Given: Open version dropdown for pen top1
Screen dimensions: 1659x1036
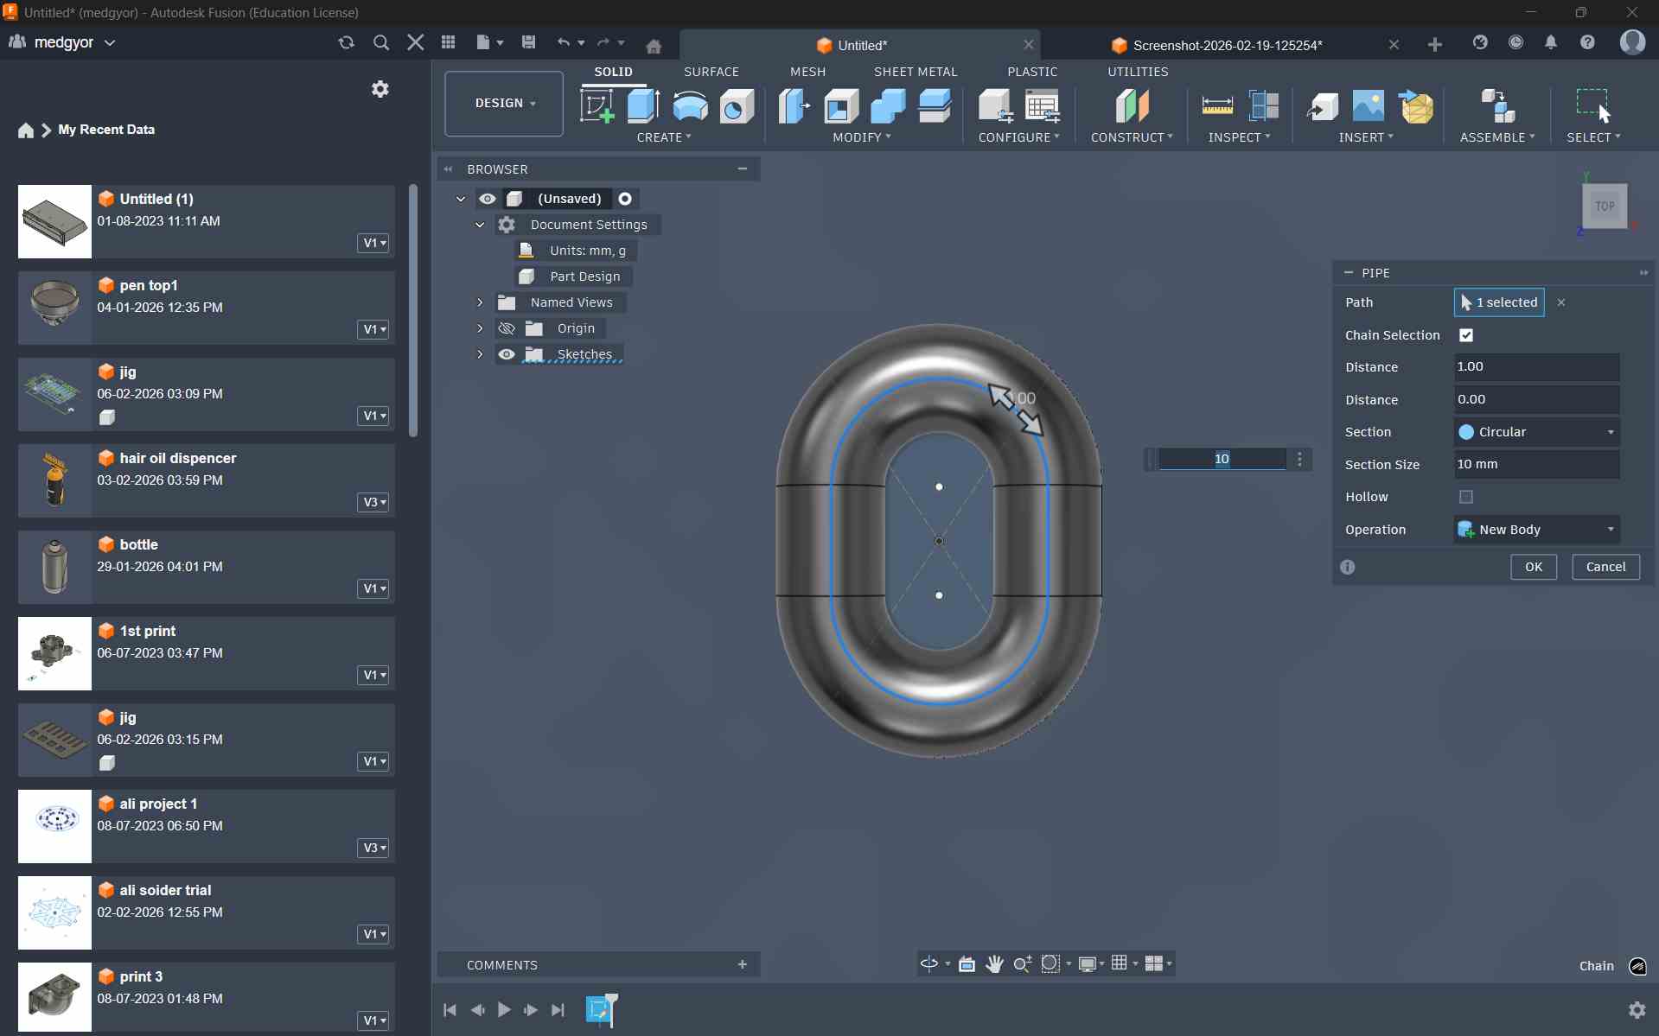Looking at the screenshot, I should 373,329.
